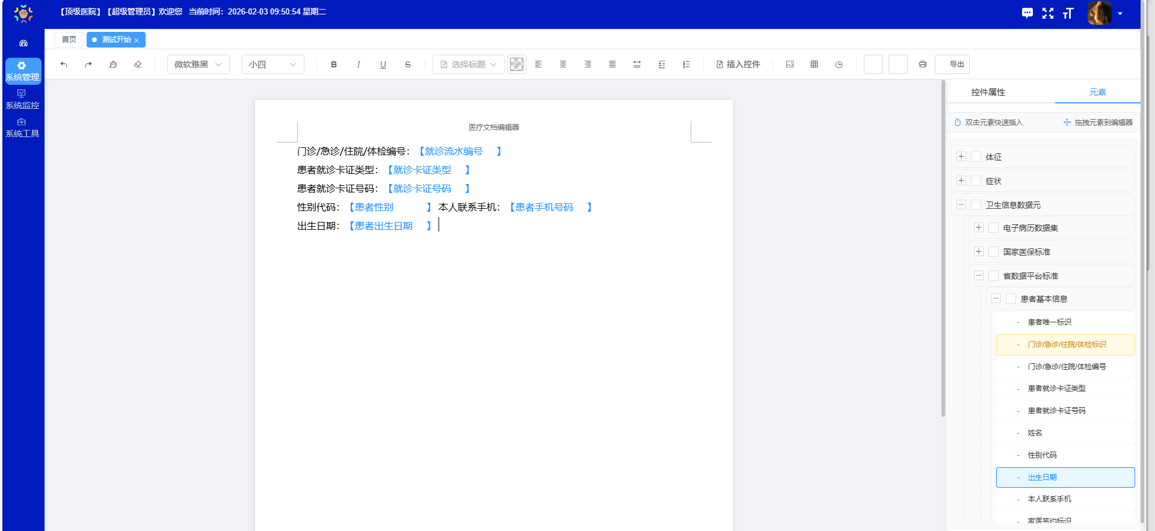The height and width of the screenshot is (531, 1155).
Task: Click the text size icon in header
Action: point(1068,13)
